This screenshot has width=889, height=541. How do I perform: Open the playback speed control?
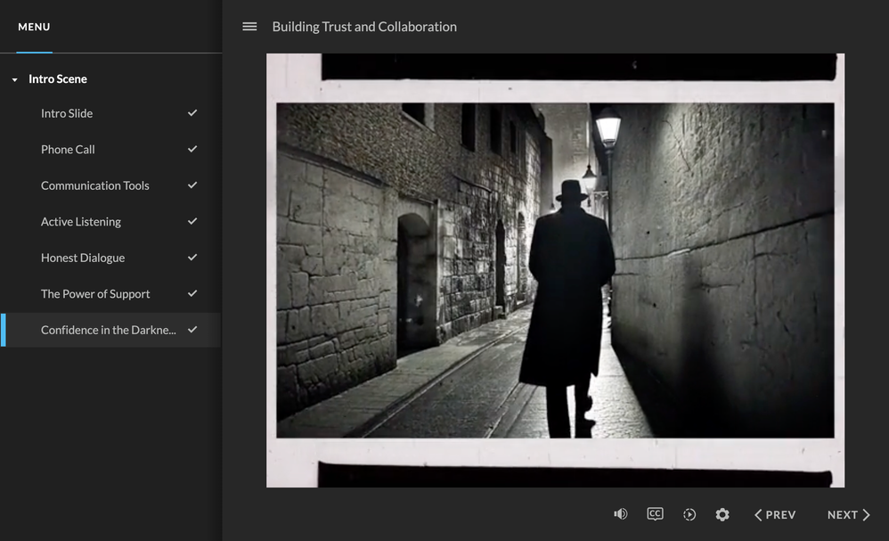pyautogui.click(x=689, y=514)
